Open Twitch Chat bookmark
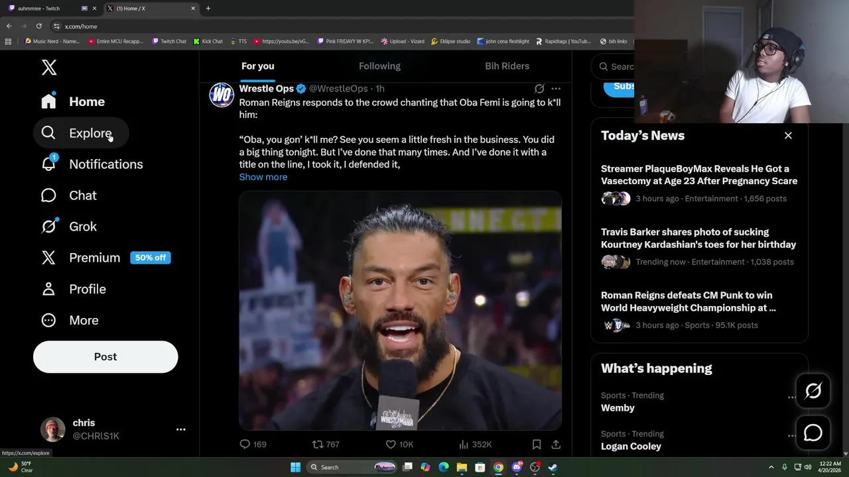Viewport: 849px width, 477px height. click(169, 41)
